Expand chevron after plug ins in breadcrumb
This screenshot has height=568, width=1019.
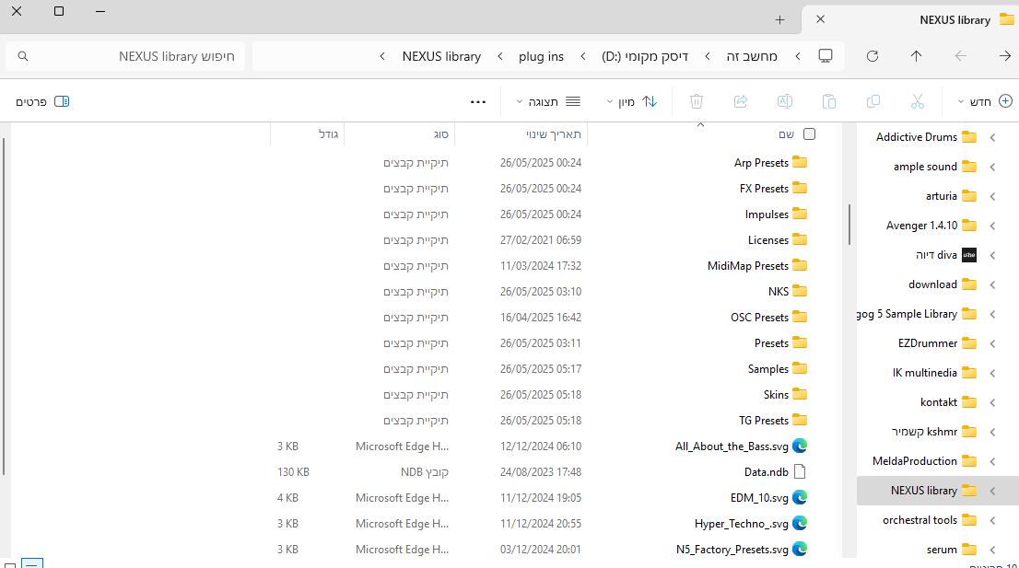coord(500,56)
